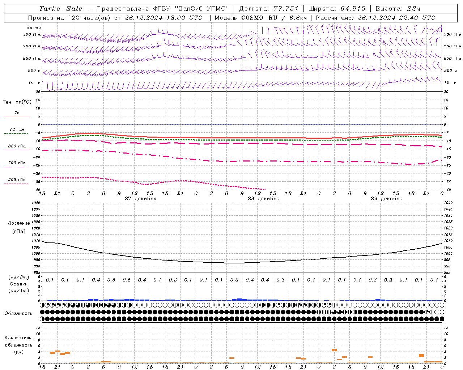Select the 27 декабря date label
Screen dimensions: 463x370
(x=141, y=199)
